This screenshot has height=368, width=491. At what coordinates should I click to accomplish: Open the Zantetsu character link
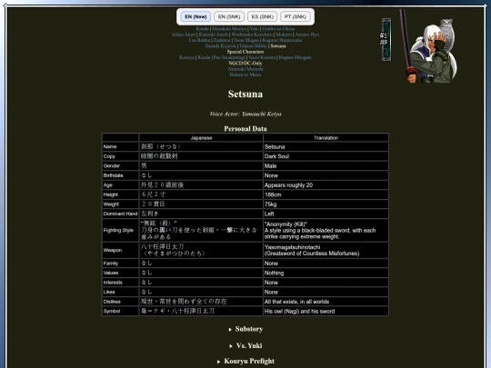click(x=222, y=40)
